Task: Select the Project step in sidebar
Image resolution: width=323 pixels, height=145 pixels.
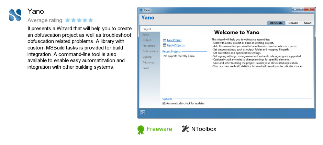Action: [150, 29]
